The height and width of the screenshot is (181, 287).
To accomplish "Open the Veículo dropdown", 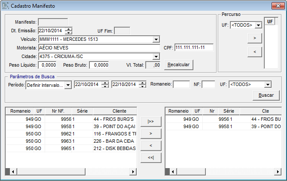I will [x=156, y=40].
